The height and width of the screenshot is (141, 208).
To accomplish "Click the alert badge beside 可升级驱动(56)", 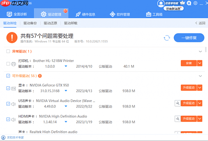I will pos(40,76).
